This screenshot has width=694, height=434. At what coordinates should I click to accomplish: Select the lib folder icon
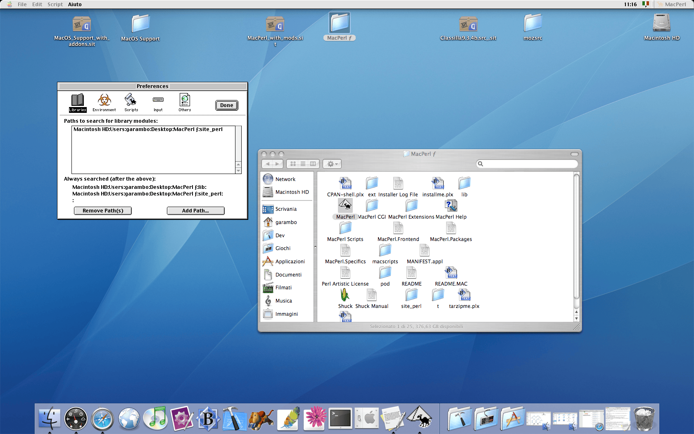tap(464, 183)
